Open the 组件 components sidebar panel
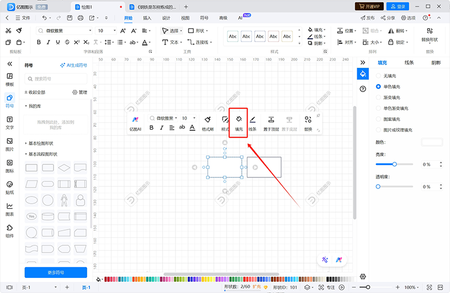The width and height of the screenshot is (450, 293). [x=10, y=231]
